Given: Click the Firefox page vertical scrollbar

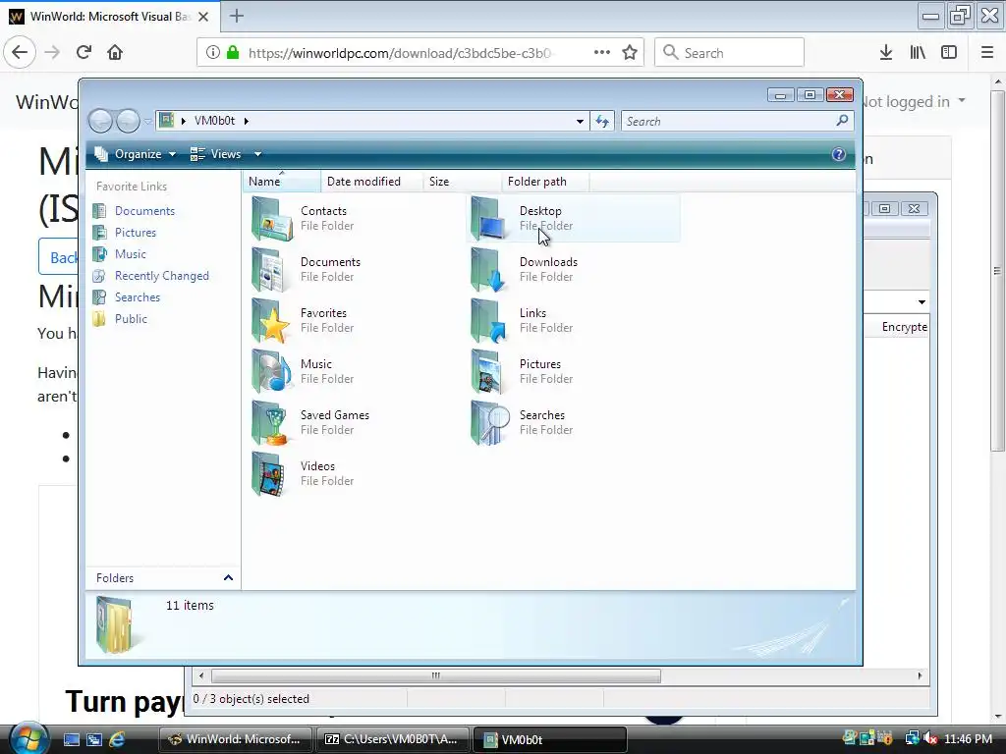Looking at the screenshot, I should (998, 271).
